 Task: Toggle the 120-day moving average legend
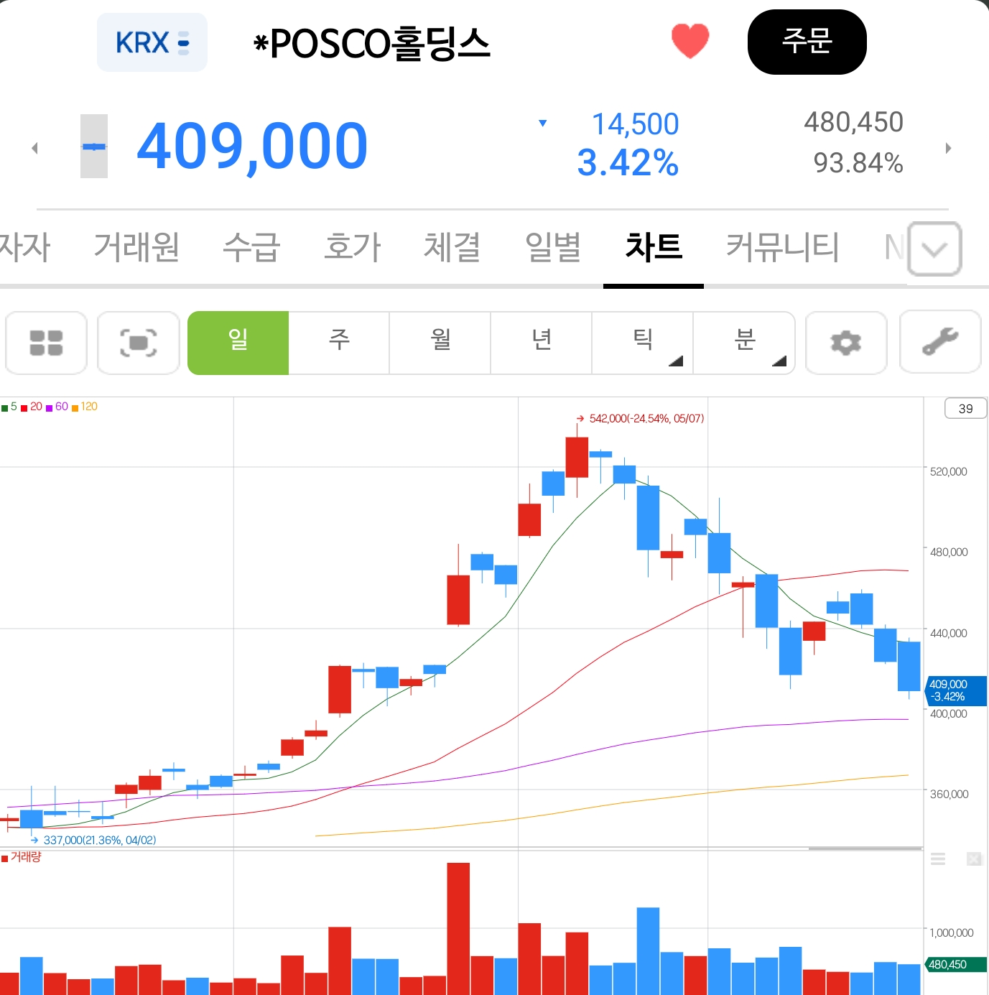tap(85, 407)
